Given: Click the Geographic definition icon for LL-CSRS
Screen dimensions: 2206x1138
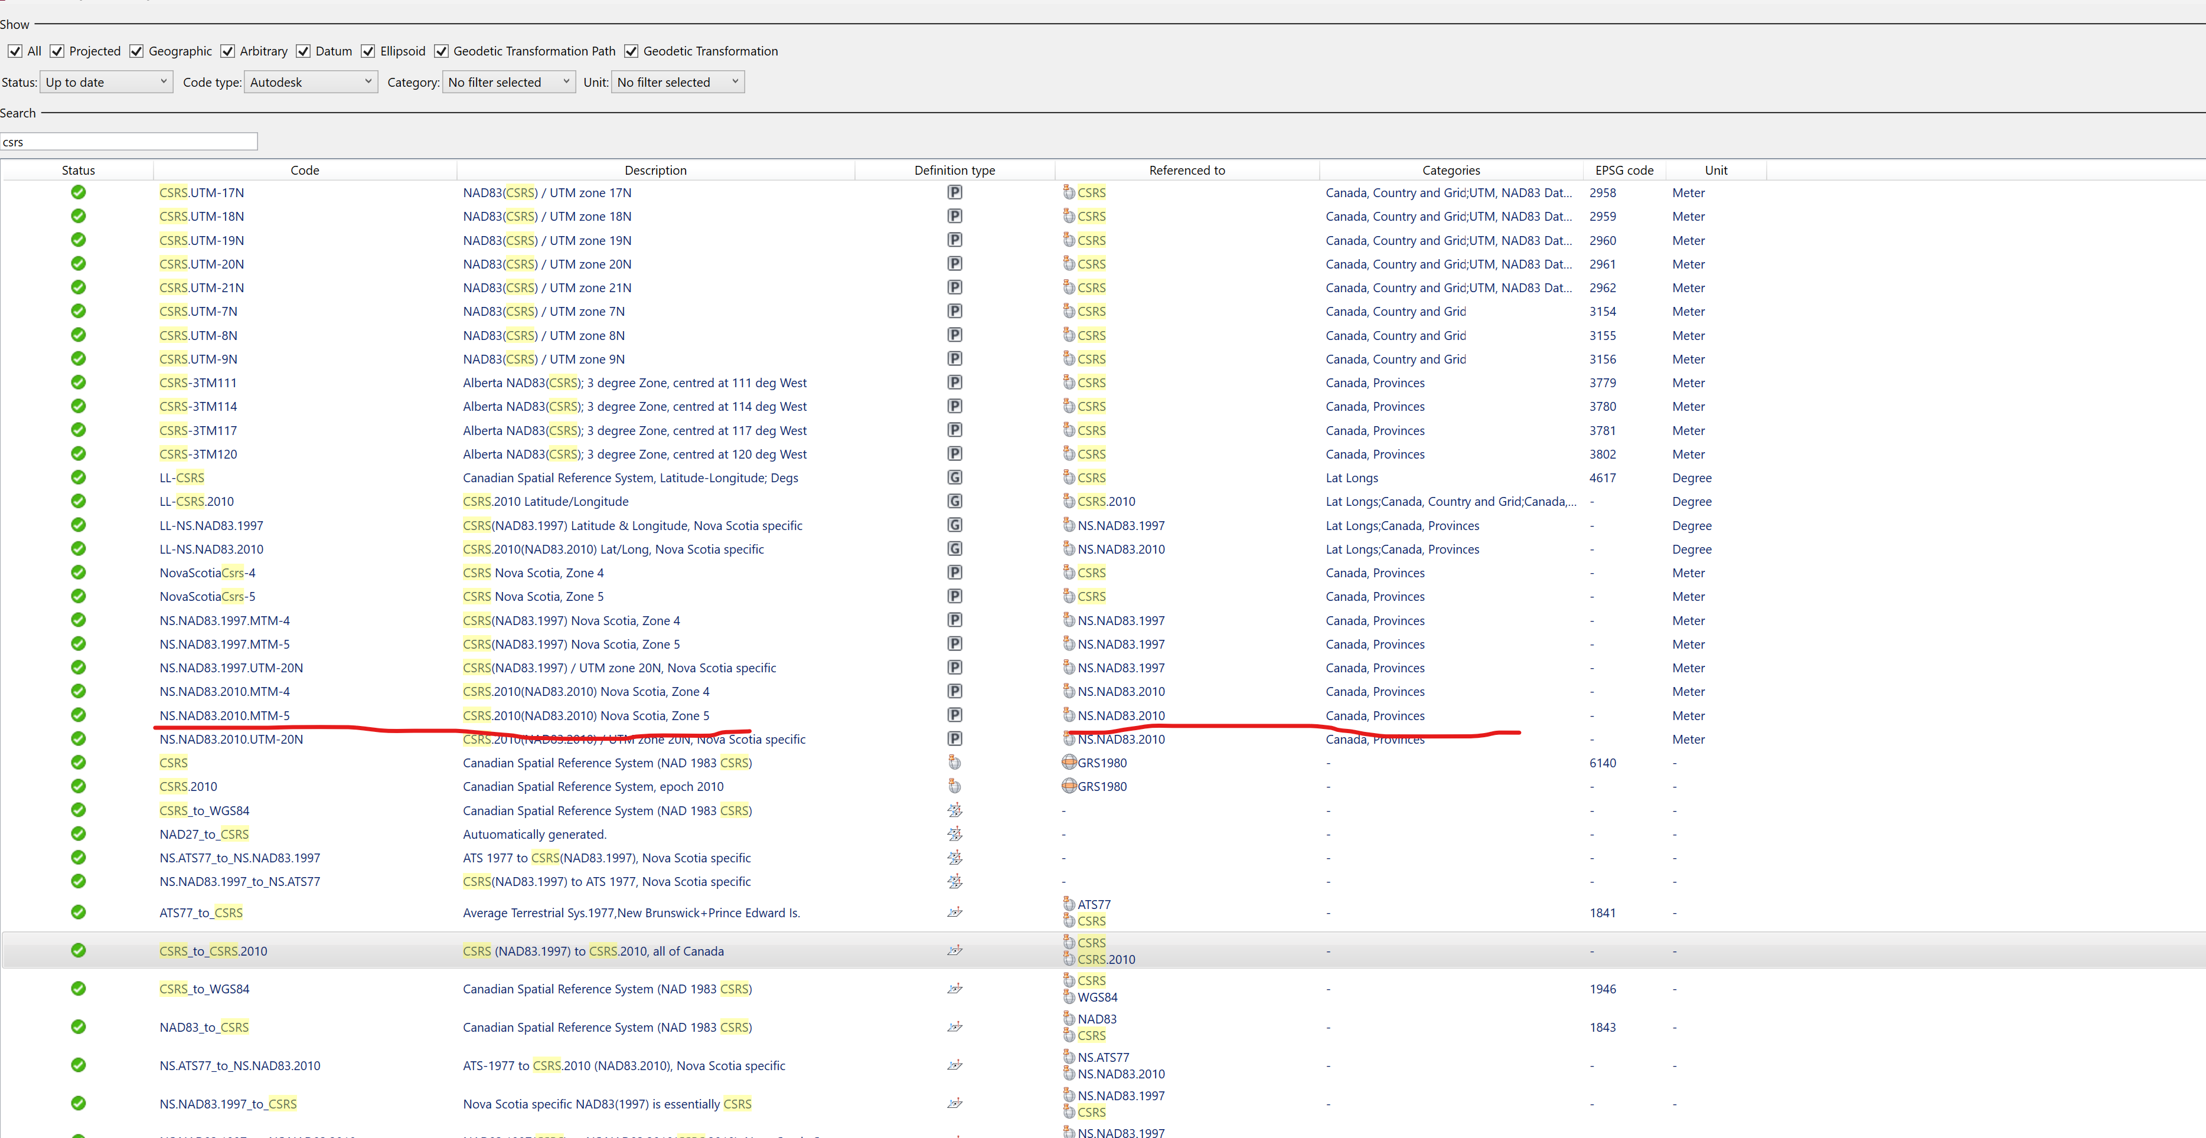Looking at the screenshot, I should (955, 477).
